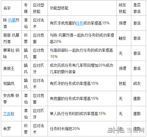Click 应对法术 in the 陈·风暴烈酒 row
Viewport: 147px width, 137px height.
[x=39, y=23]
